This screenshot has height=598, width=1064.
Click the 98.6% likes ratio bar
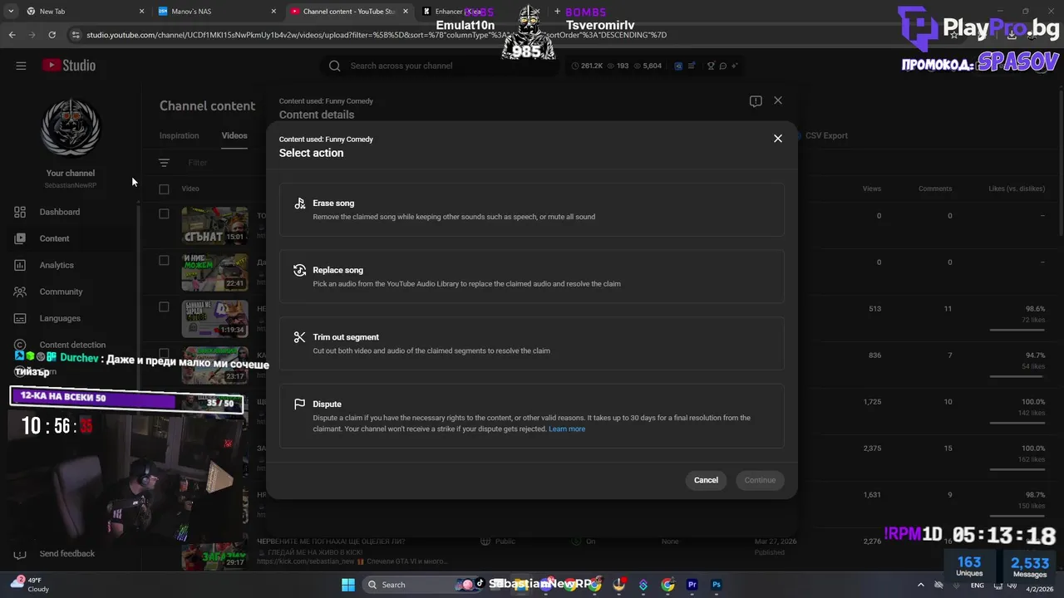coord(1017,330)
